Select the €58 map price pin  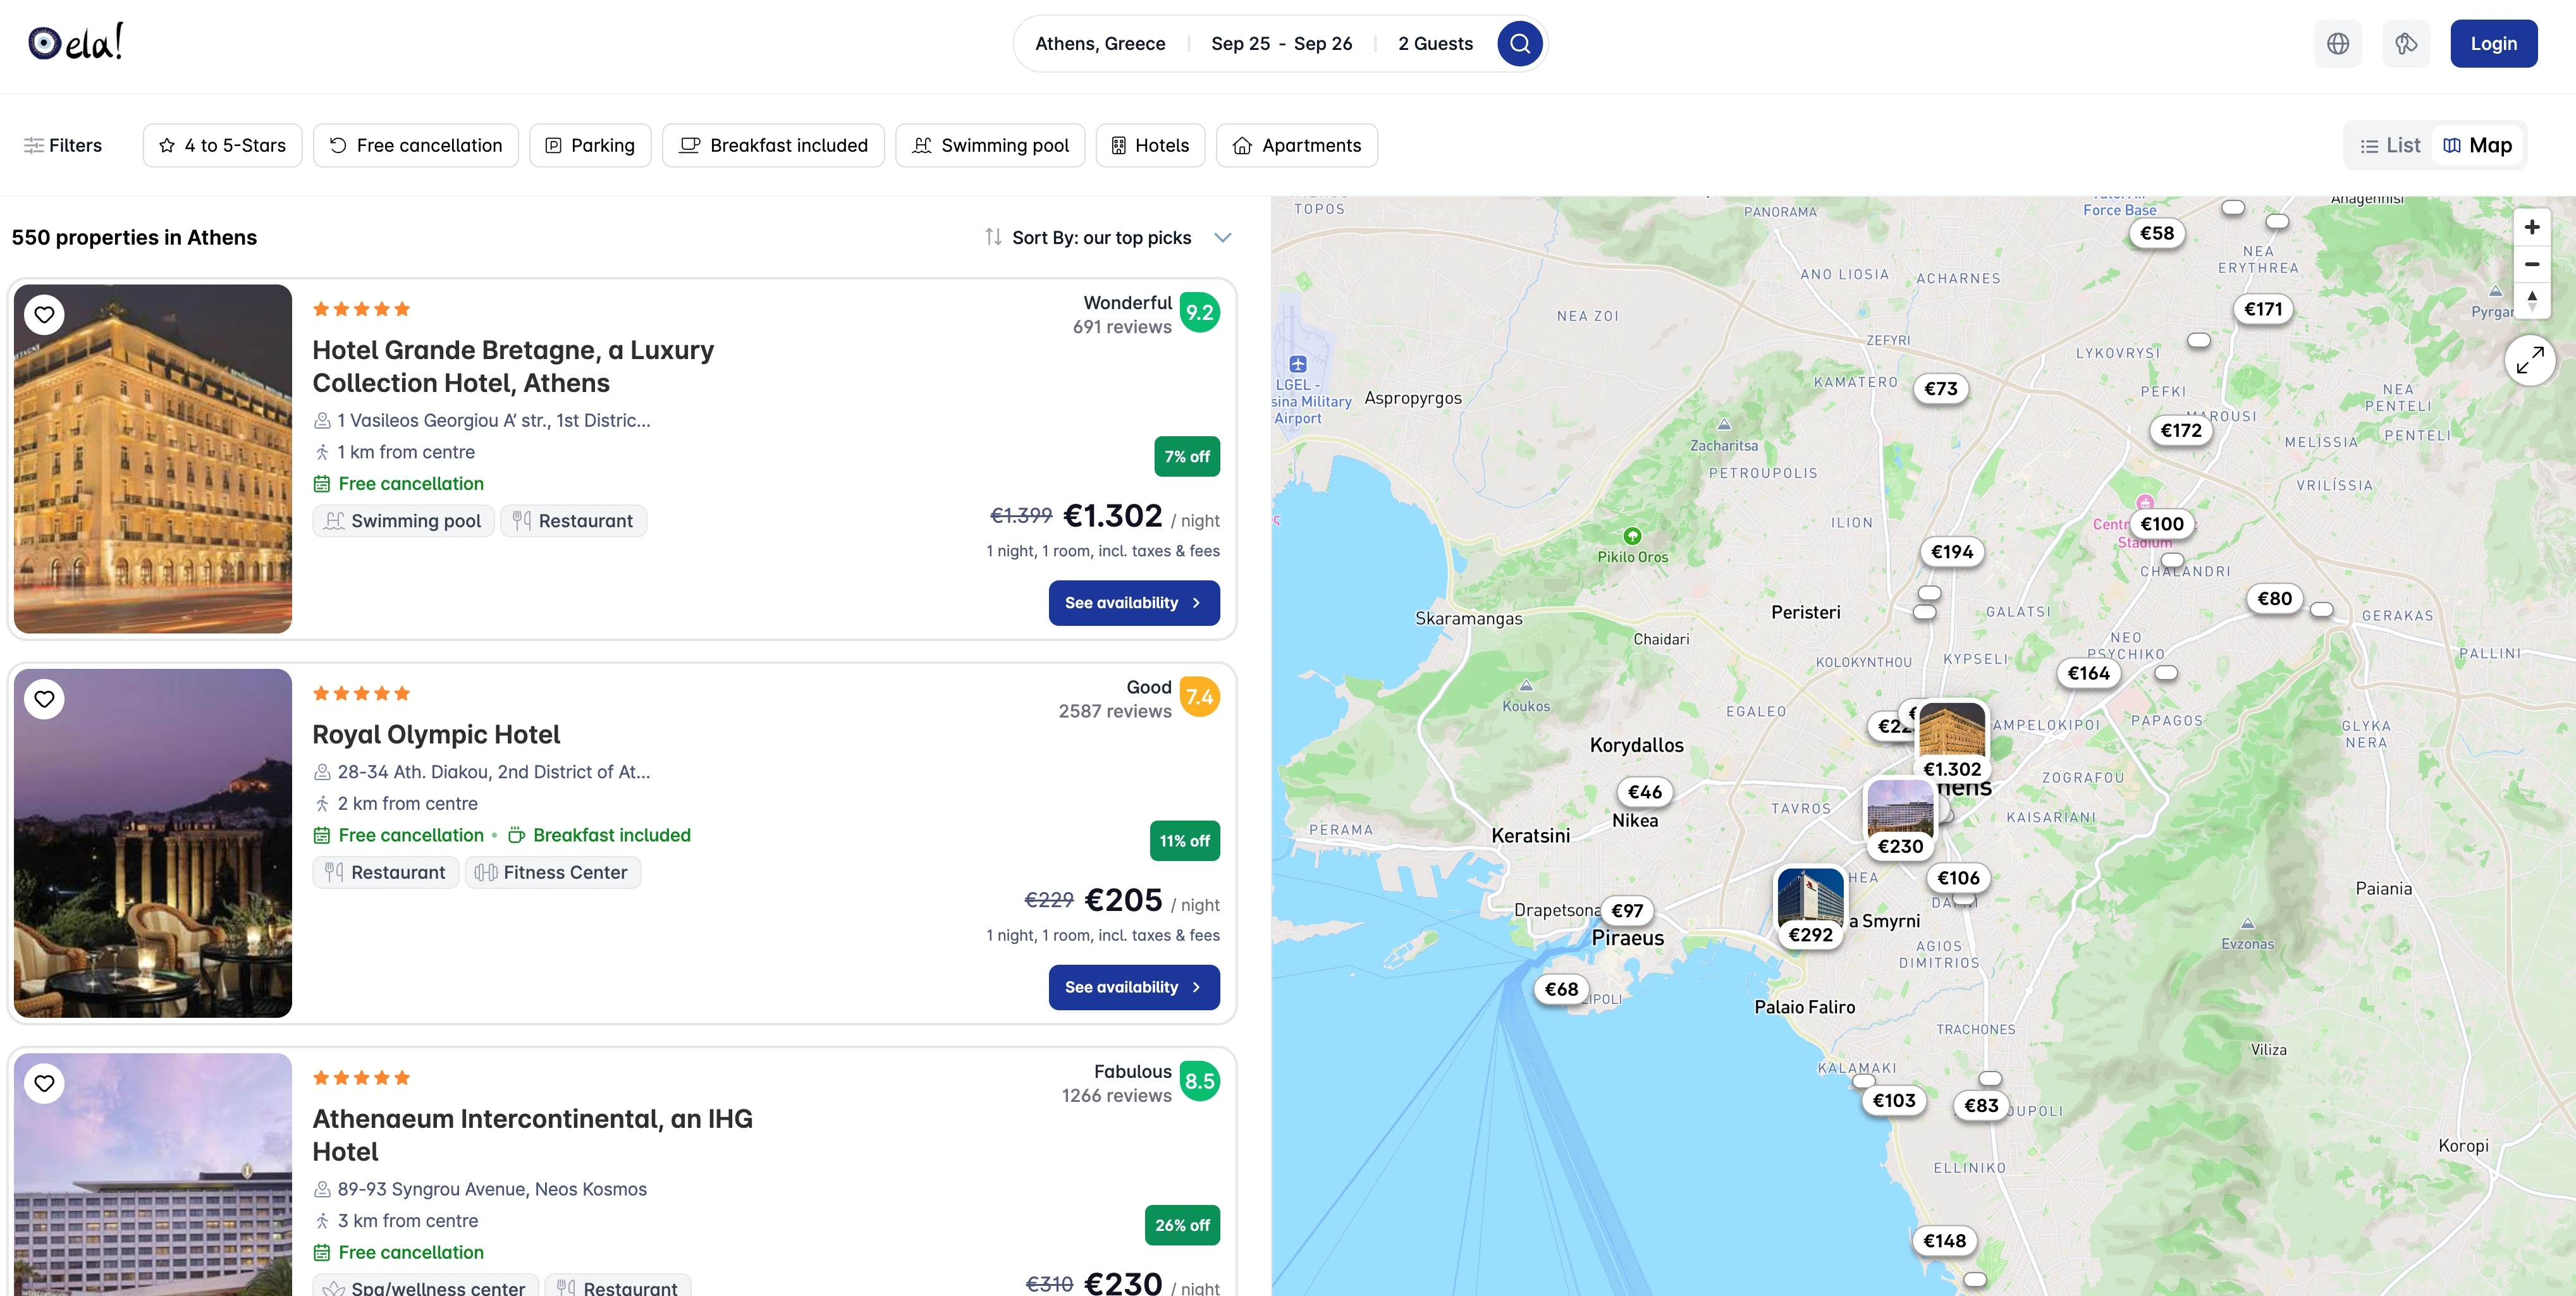(x=2156, y=234)
